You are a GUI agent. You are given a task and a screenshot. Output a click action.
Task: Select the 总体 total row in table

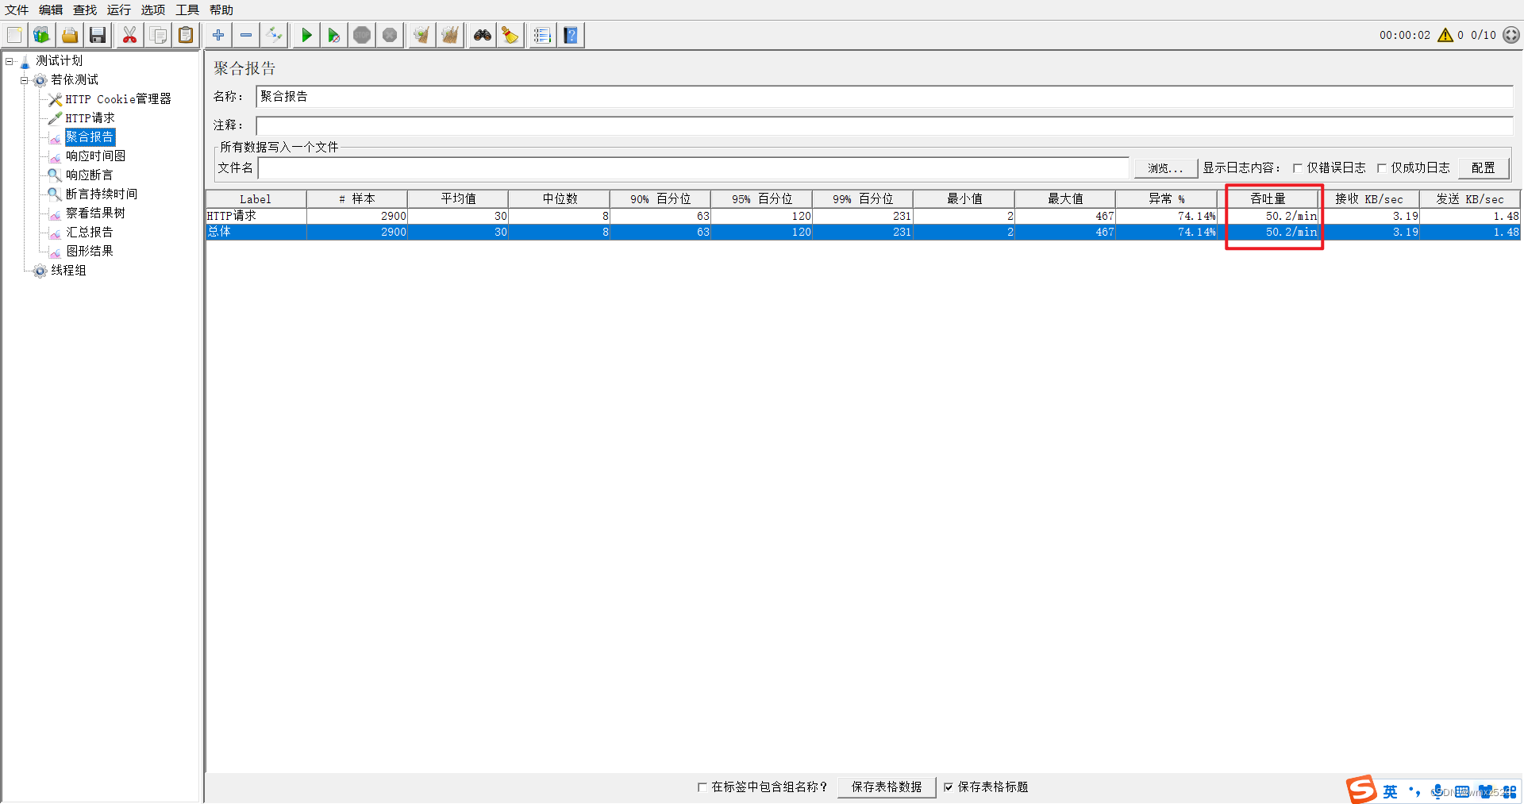[863, 233]
